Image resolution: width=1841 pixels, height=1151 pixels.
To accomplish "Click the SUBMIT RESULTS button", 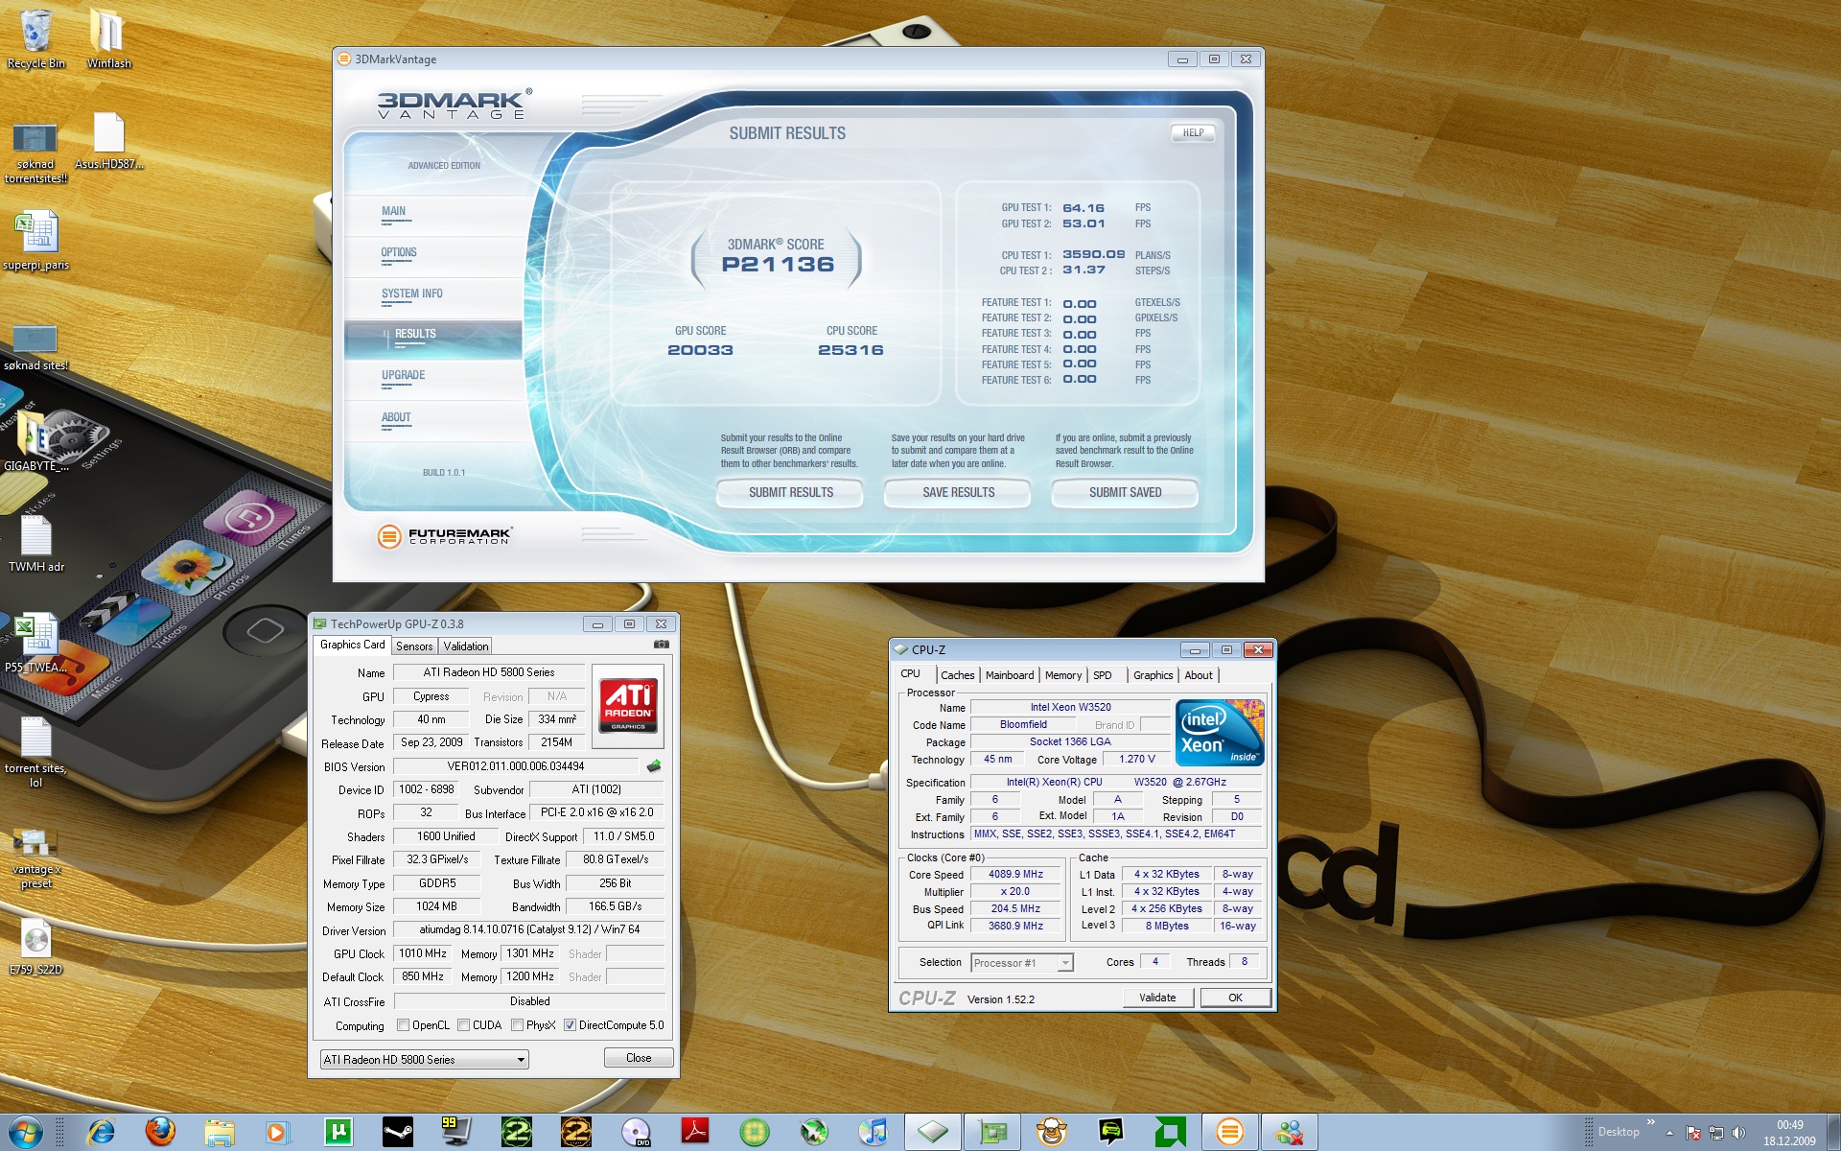I will (x=790, y=492).
